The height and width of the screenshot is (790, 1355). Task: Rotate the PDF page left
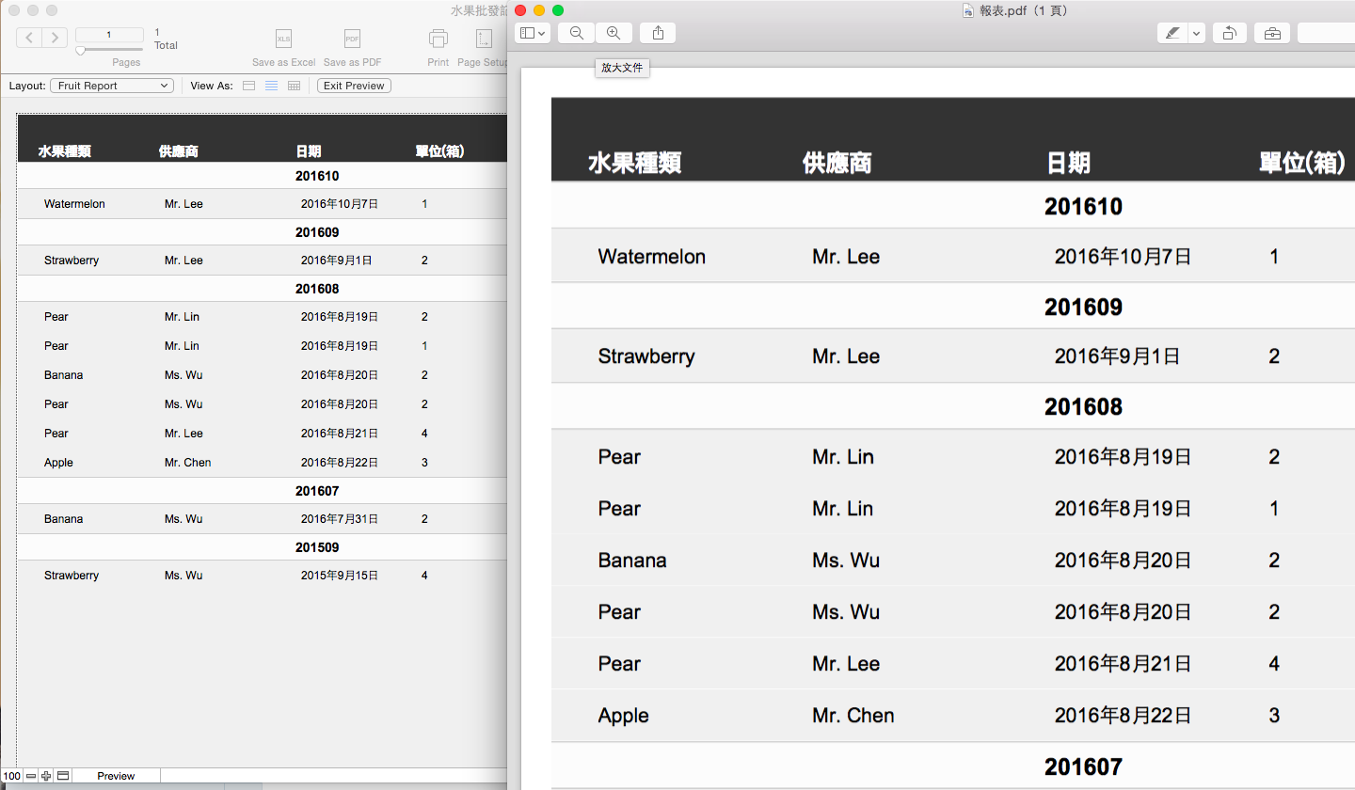coord(1230,33)
